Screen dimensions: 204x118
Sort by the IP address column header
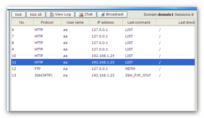[x=106, y=23]
